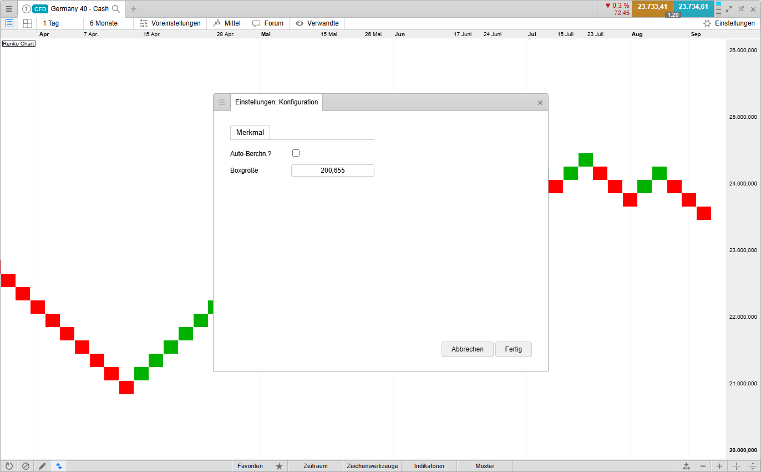Screen dimensions: 761x472
Task: Expand the Voreinstellungen presets menu
Action: (170, 23)
